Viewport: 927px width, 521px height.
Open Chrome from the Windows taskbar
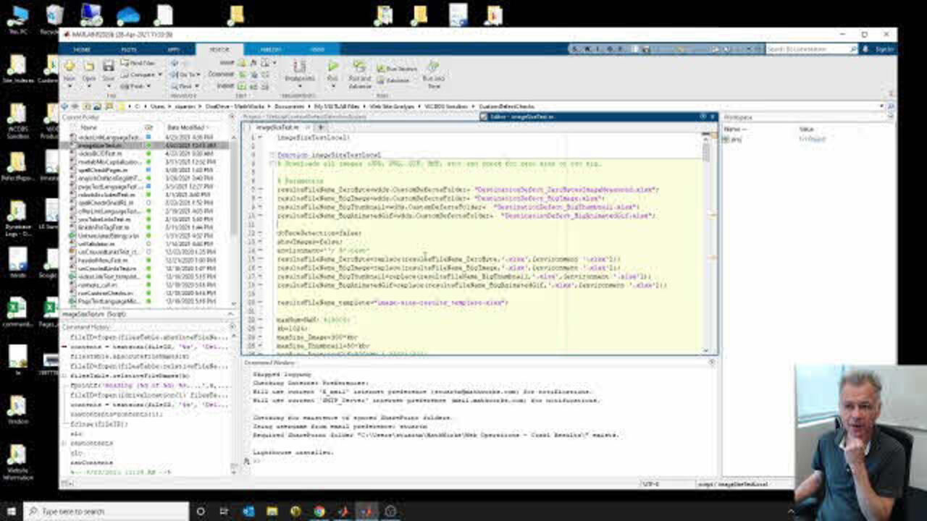click(319, 512)
